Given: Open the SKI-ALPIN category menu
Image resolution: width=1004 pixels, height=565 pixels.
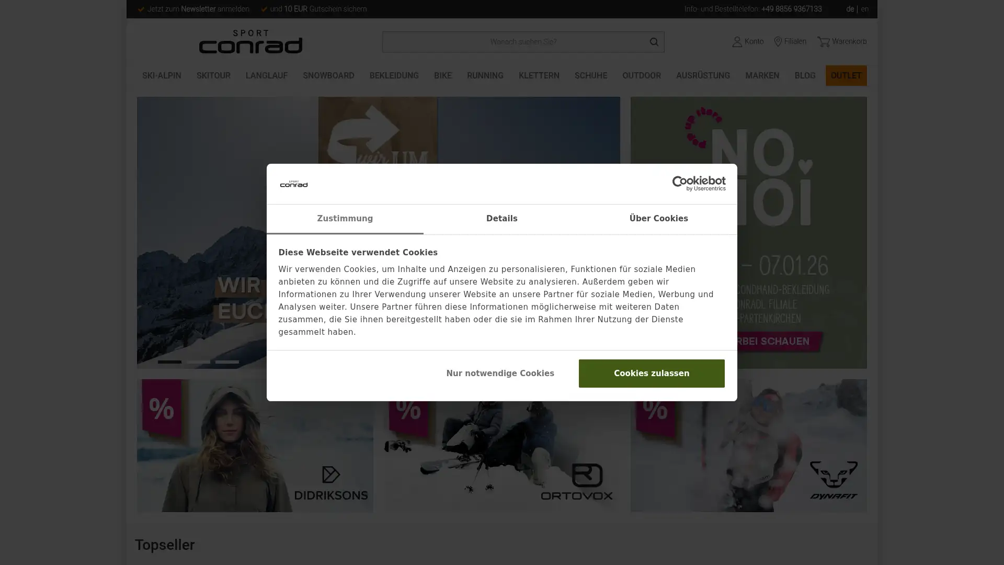Looking at the screenshot, I should [x=162, y=75].
